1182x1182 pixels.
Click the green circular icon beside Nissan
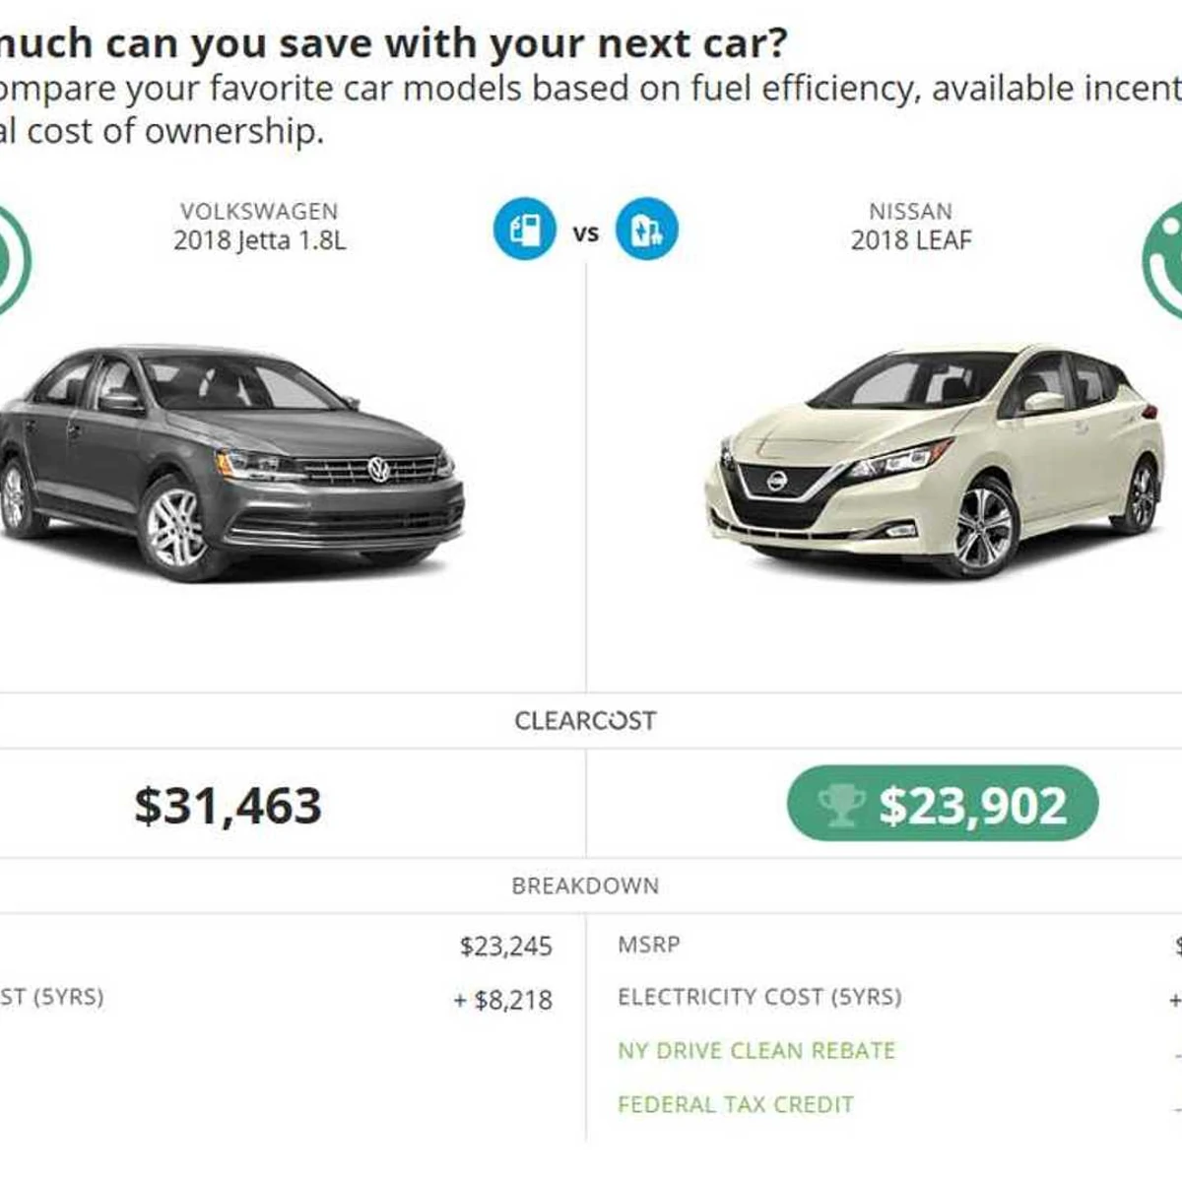(x=1164, y=260)
